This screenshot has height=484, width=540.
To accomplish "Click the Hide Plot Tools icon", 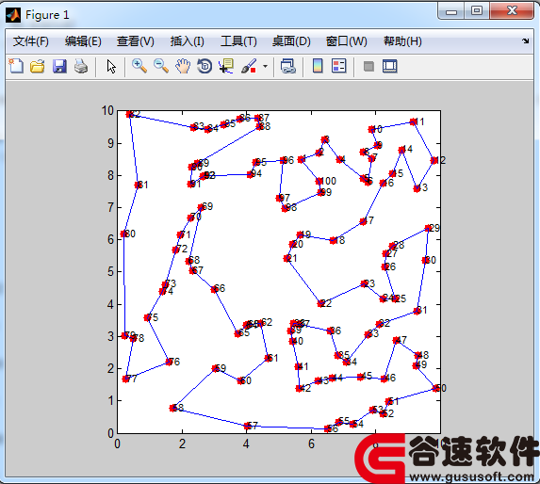I will point(368,66).
